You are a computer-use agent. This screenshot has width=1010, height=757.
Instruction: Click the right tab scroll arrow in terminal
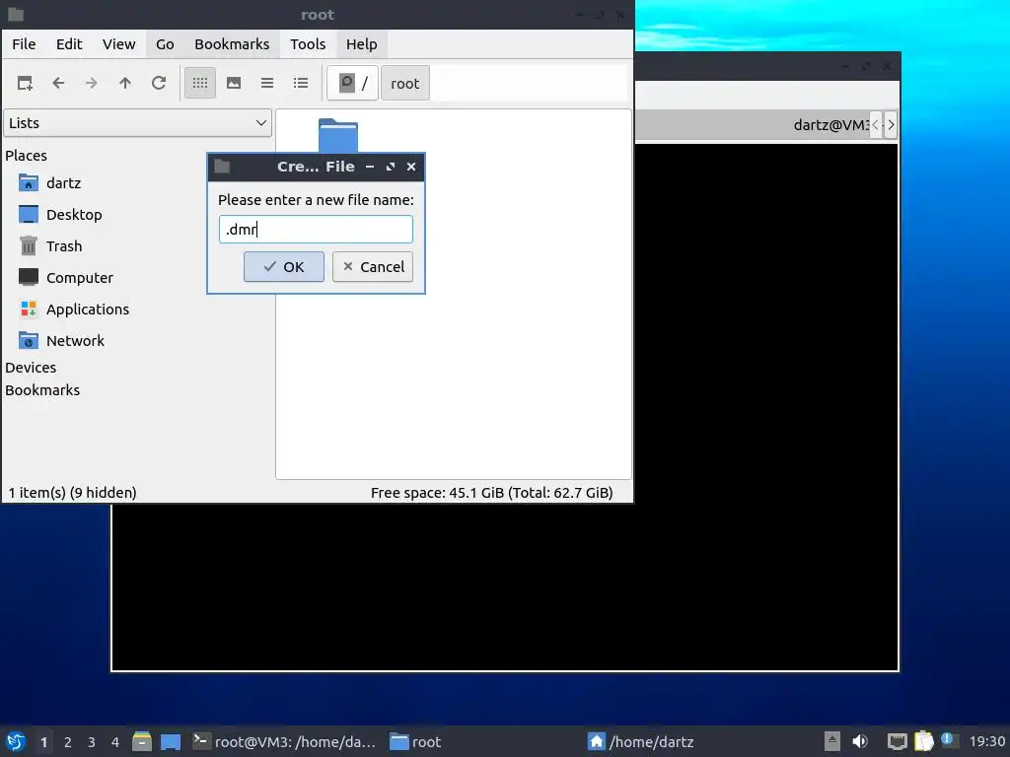891,125
